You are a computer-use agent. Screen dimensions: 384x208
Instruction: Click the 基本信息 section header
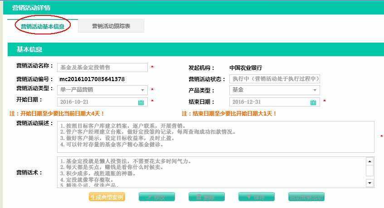[x=196, y=49]
